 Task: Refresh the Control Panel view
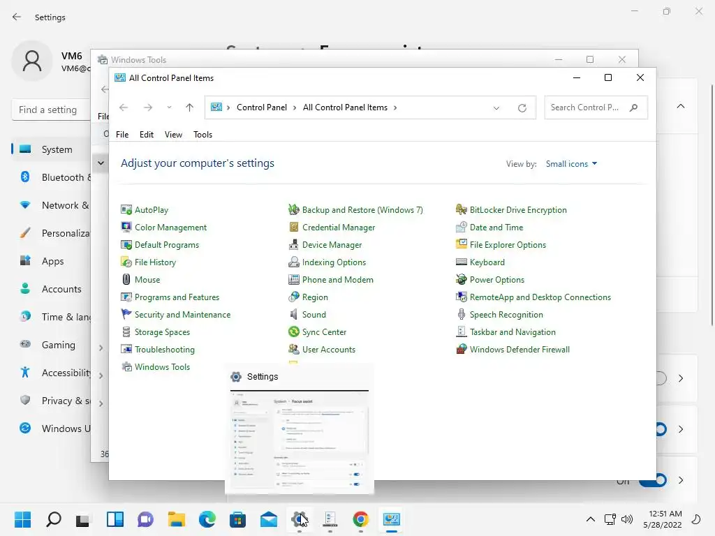[x=522, y=108]
